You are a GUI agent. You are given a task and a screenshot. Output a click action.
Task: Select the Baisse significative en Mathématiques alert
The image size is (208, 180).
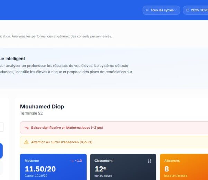(114, 128)
